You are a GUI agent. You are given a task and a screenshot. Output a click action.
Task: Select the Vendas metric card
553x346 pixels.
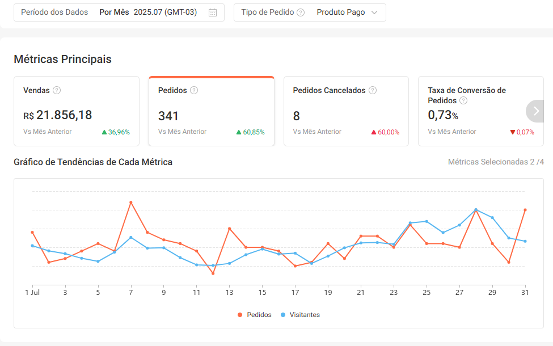tap(77, 111)
